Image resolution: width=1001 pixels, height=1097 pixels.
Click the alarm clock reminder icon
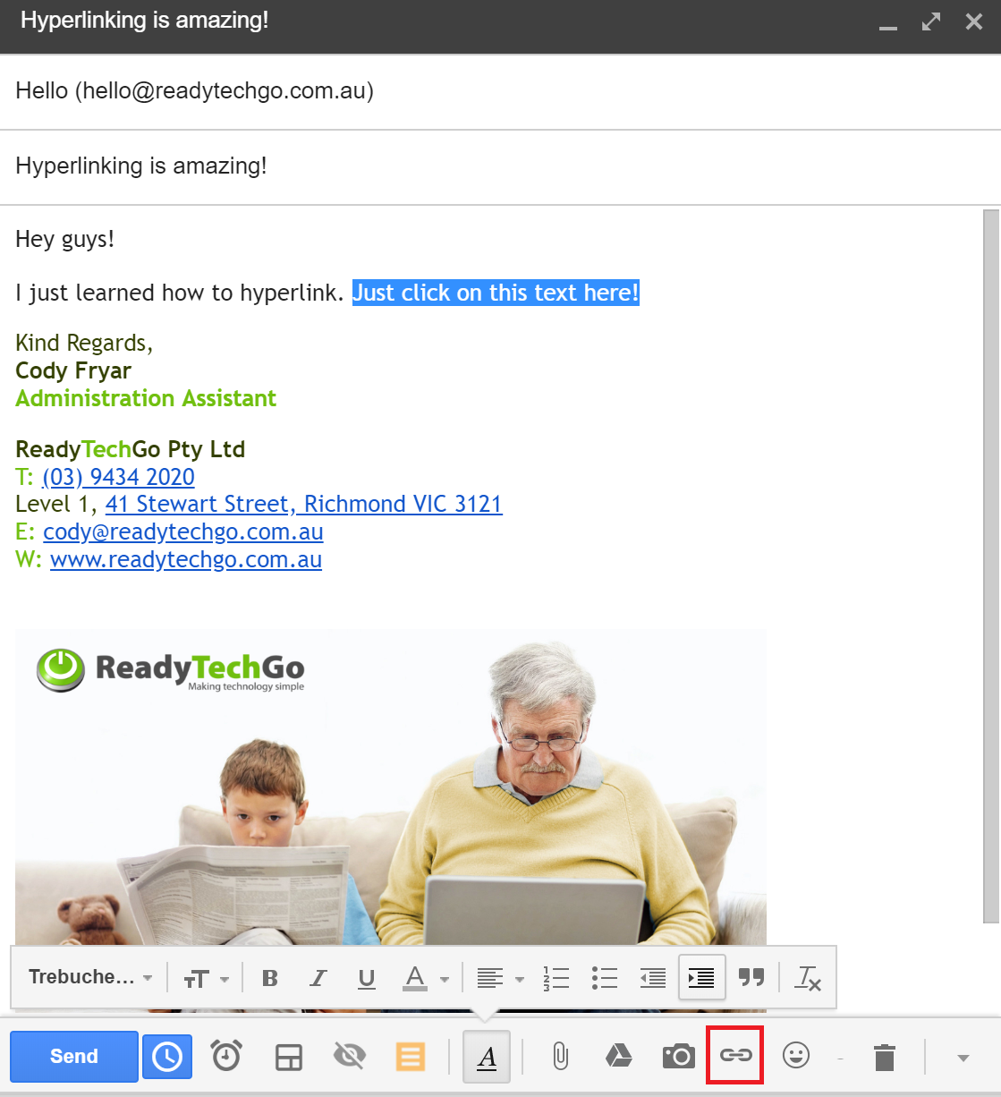pos(226,1057)
